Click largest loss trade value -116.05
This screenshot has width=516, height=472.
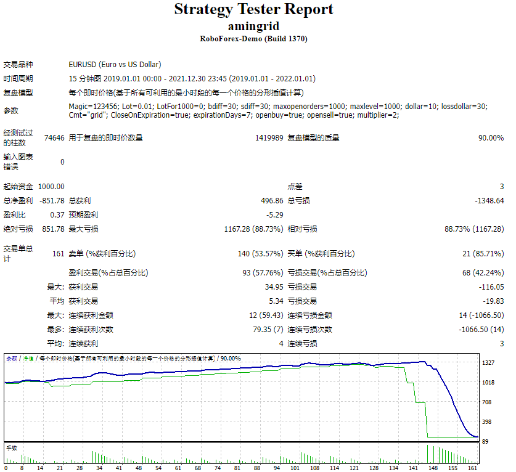pyautogui.click(x=491, y=287)
